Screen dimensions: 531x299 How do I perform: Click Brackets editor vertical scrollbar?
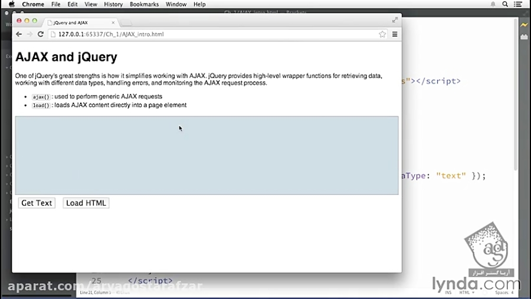pos(516,95)
